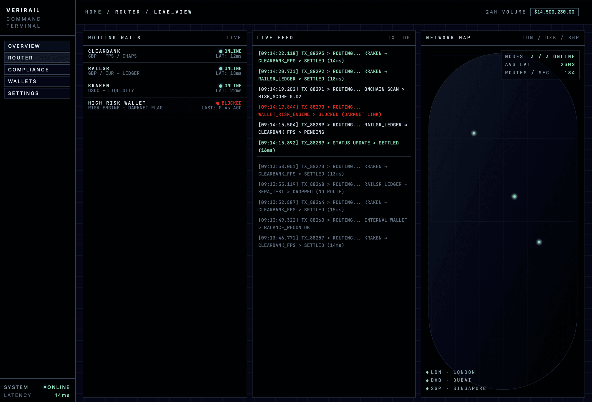This screenshot has height=402, width=592.
Task: Click the 24H volume value box
Action: tap(554, 12)
